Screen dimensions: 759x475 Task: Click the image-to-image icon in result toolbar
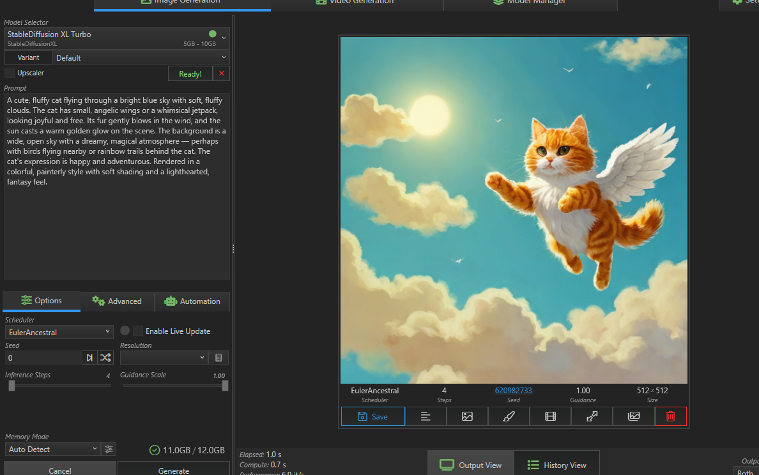[467, 416]
